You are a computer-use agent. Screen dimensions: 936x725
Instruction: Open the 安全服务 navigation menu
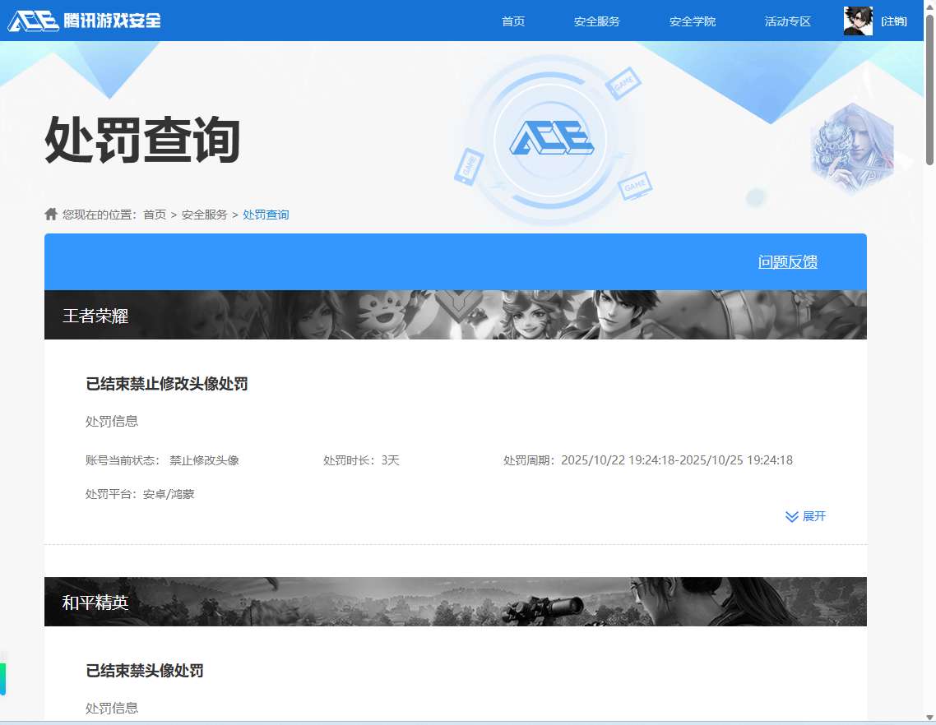597,21
